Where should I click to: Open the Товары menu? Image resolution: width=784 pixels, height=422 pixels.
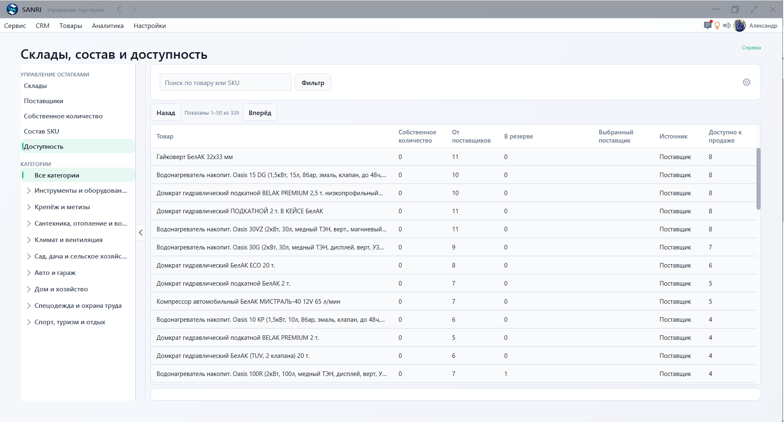point(71,25)
